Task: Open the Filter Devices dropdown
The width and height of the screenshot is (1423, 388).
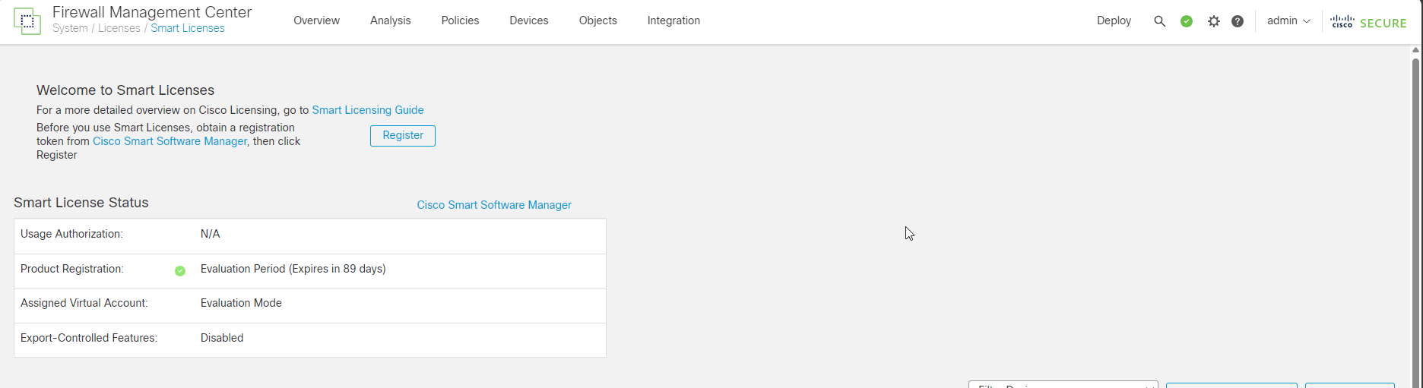Action: 1063,384
